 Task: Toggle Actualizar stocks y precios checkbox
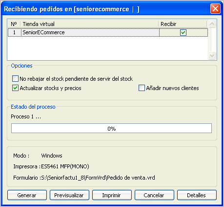(15, 88)
